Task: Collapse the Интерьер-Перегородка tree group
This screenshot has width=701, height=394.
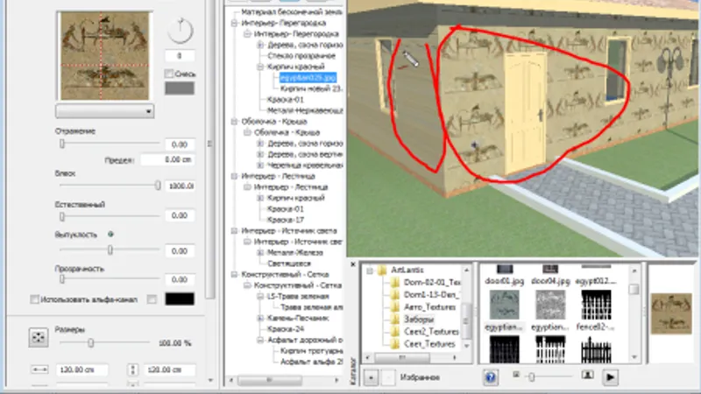Action: 234,24
